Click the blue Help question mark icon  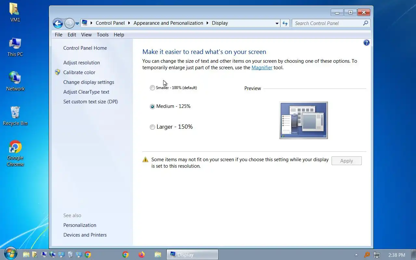[x=366, y=43]
